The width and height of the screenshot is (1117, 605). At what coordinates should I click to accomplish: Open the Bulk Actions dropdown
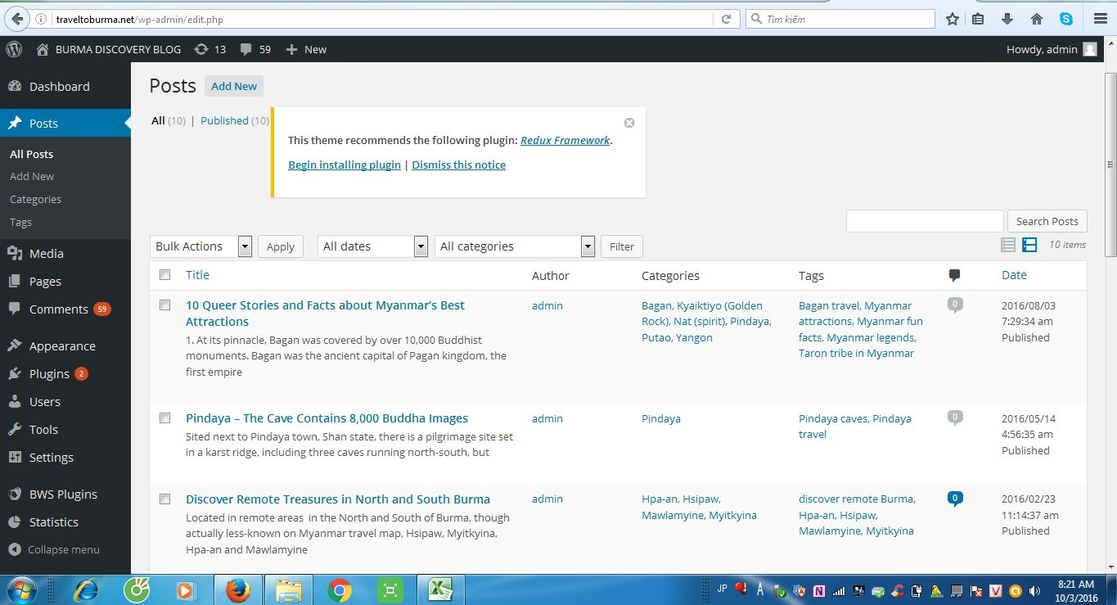point(201,246)
